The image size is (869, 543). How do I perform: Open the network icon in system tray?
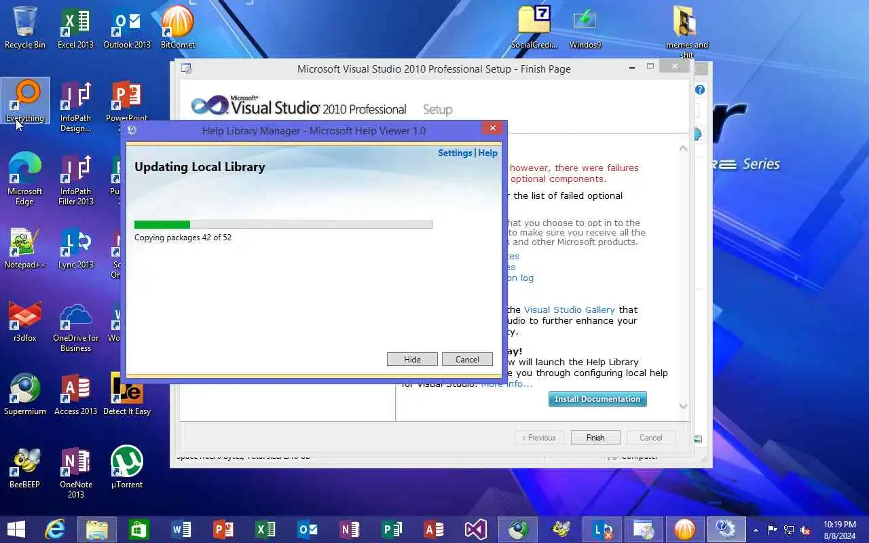[789, 530]
